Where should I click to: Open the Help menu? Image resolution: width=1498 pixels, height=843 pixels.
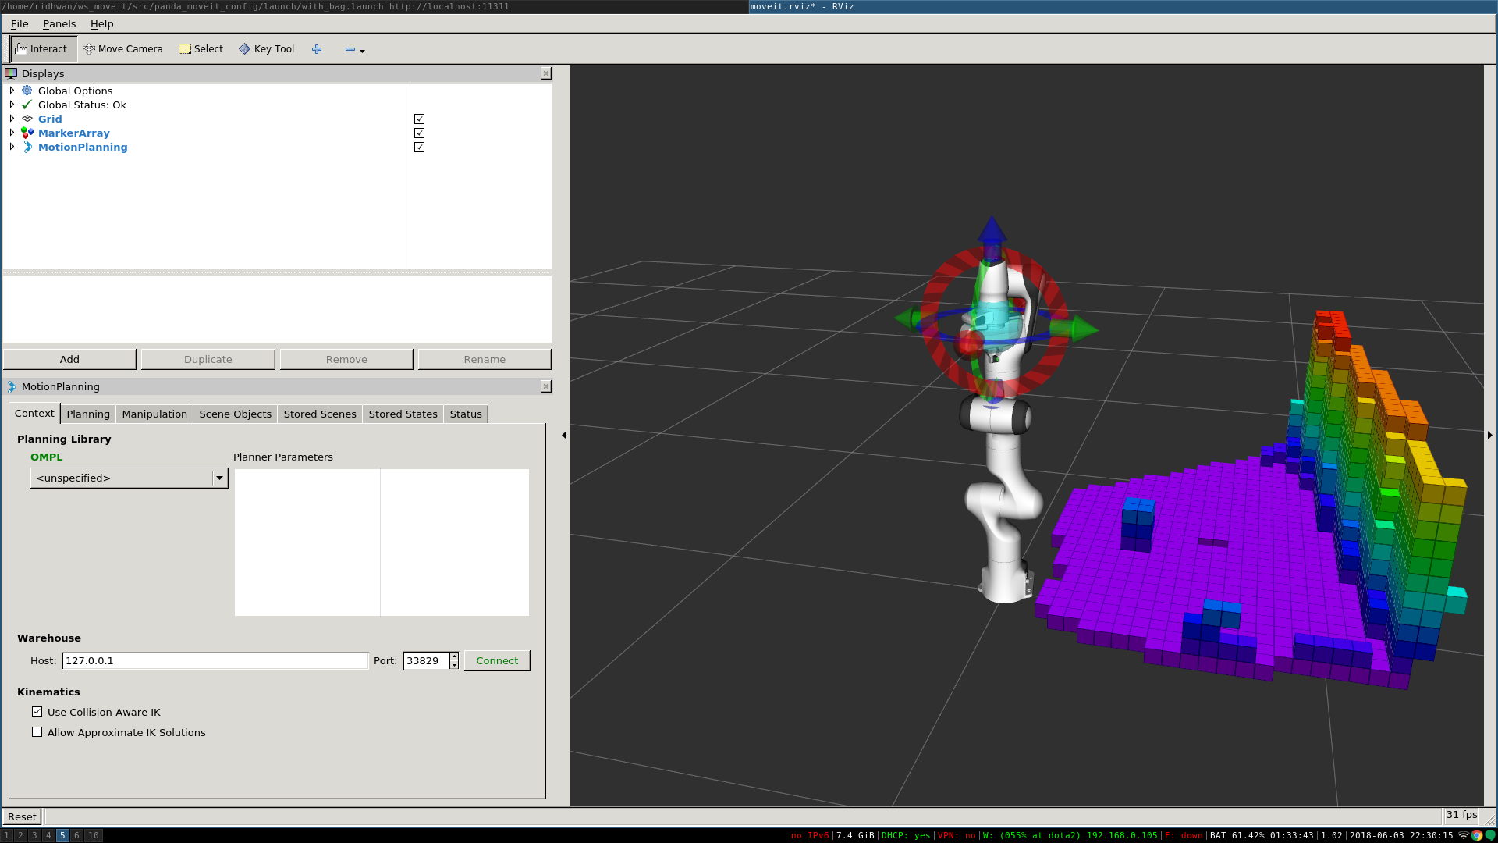(x=101, y=23)
